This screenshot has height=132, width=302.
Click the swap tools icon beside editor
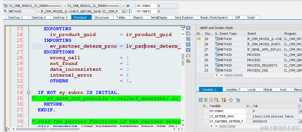pos(188,56)
